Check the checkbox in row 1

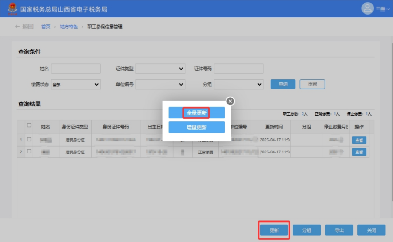[29, 139]
